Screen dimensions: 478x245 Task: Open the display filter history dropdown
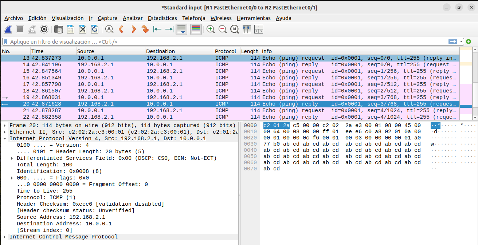(461, 42)
